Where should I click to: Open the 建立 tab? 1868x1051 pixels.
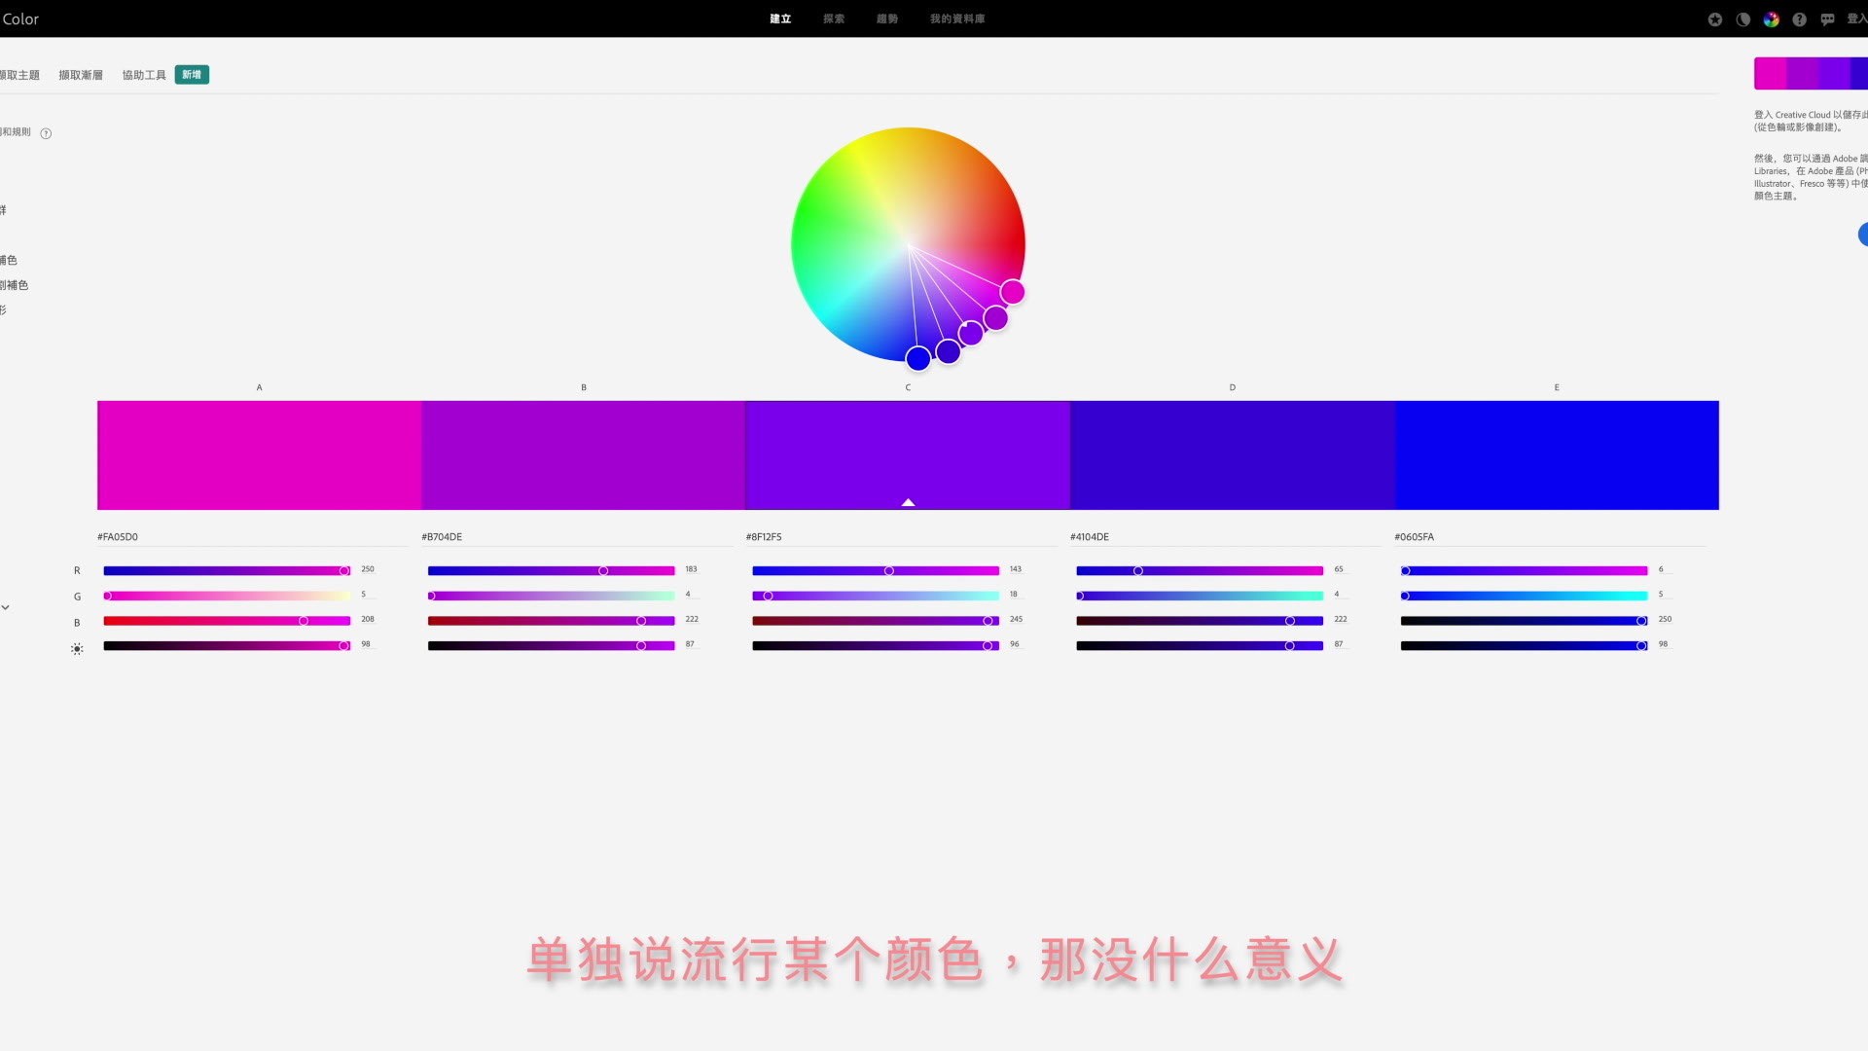tap(780, 18)
